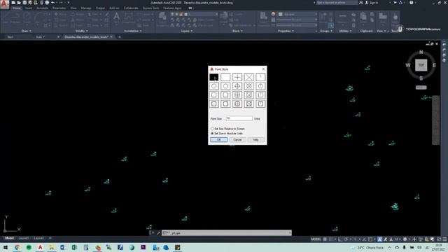Screen dimensions: 448x252
Task: Expand the Annotation panel dropdown
Action: pyautogui.click(x=132, y=31)
